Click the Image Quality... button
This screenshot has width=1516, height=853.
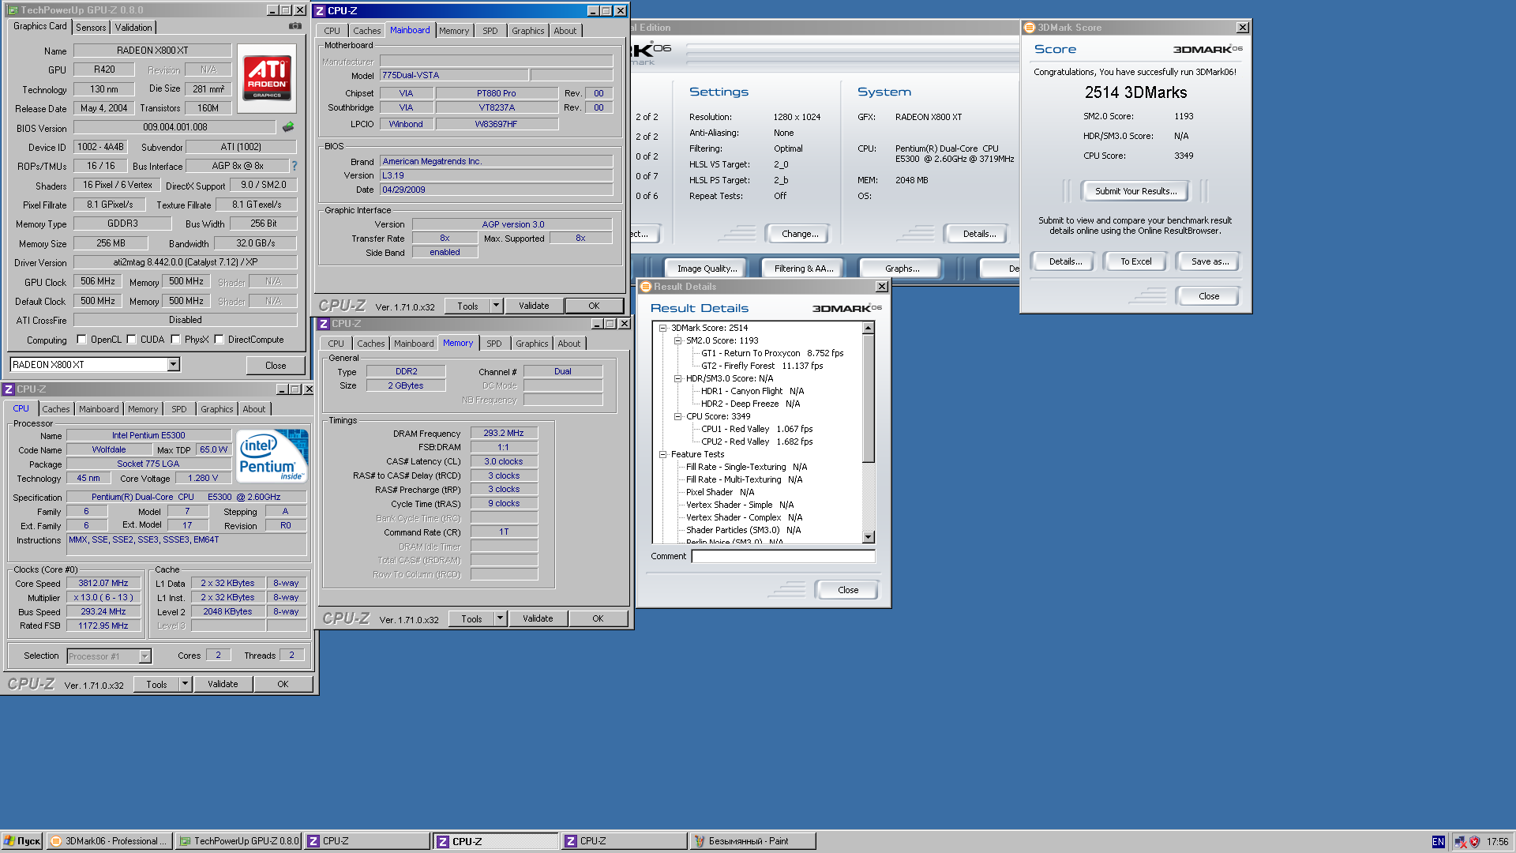click(707, 269)
